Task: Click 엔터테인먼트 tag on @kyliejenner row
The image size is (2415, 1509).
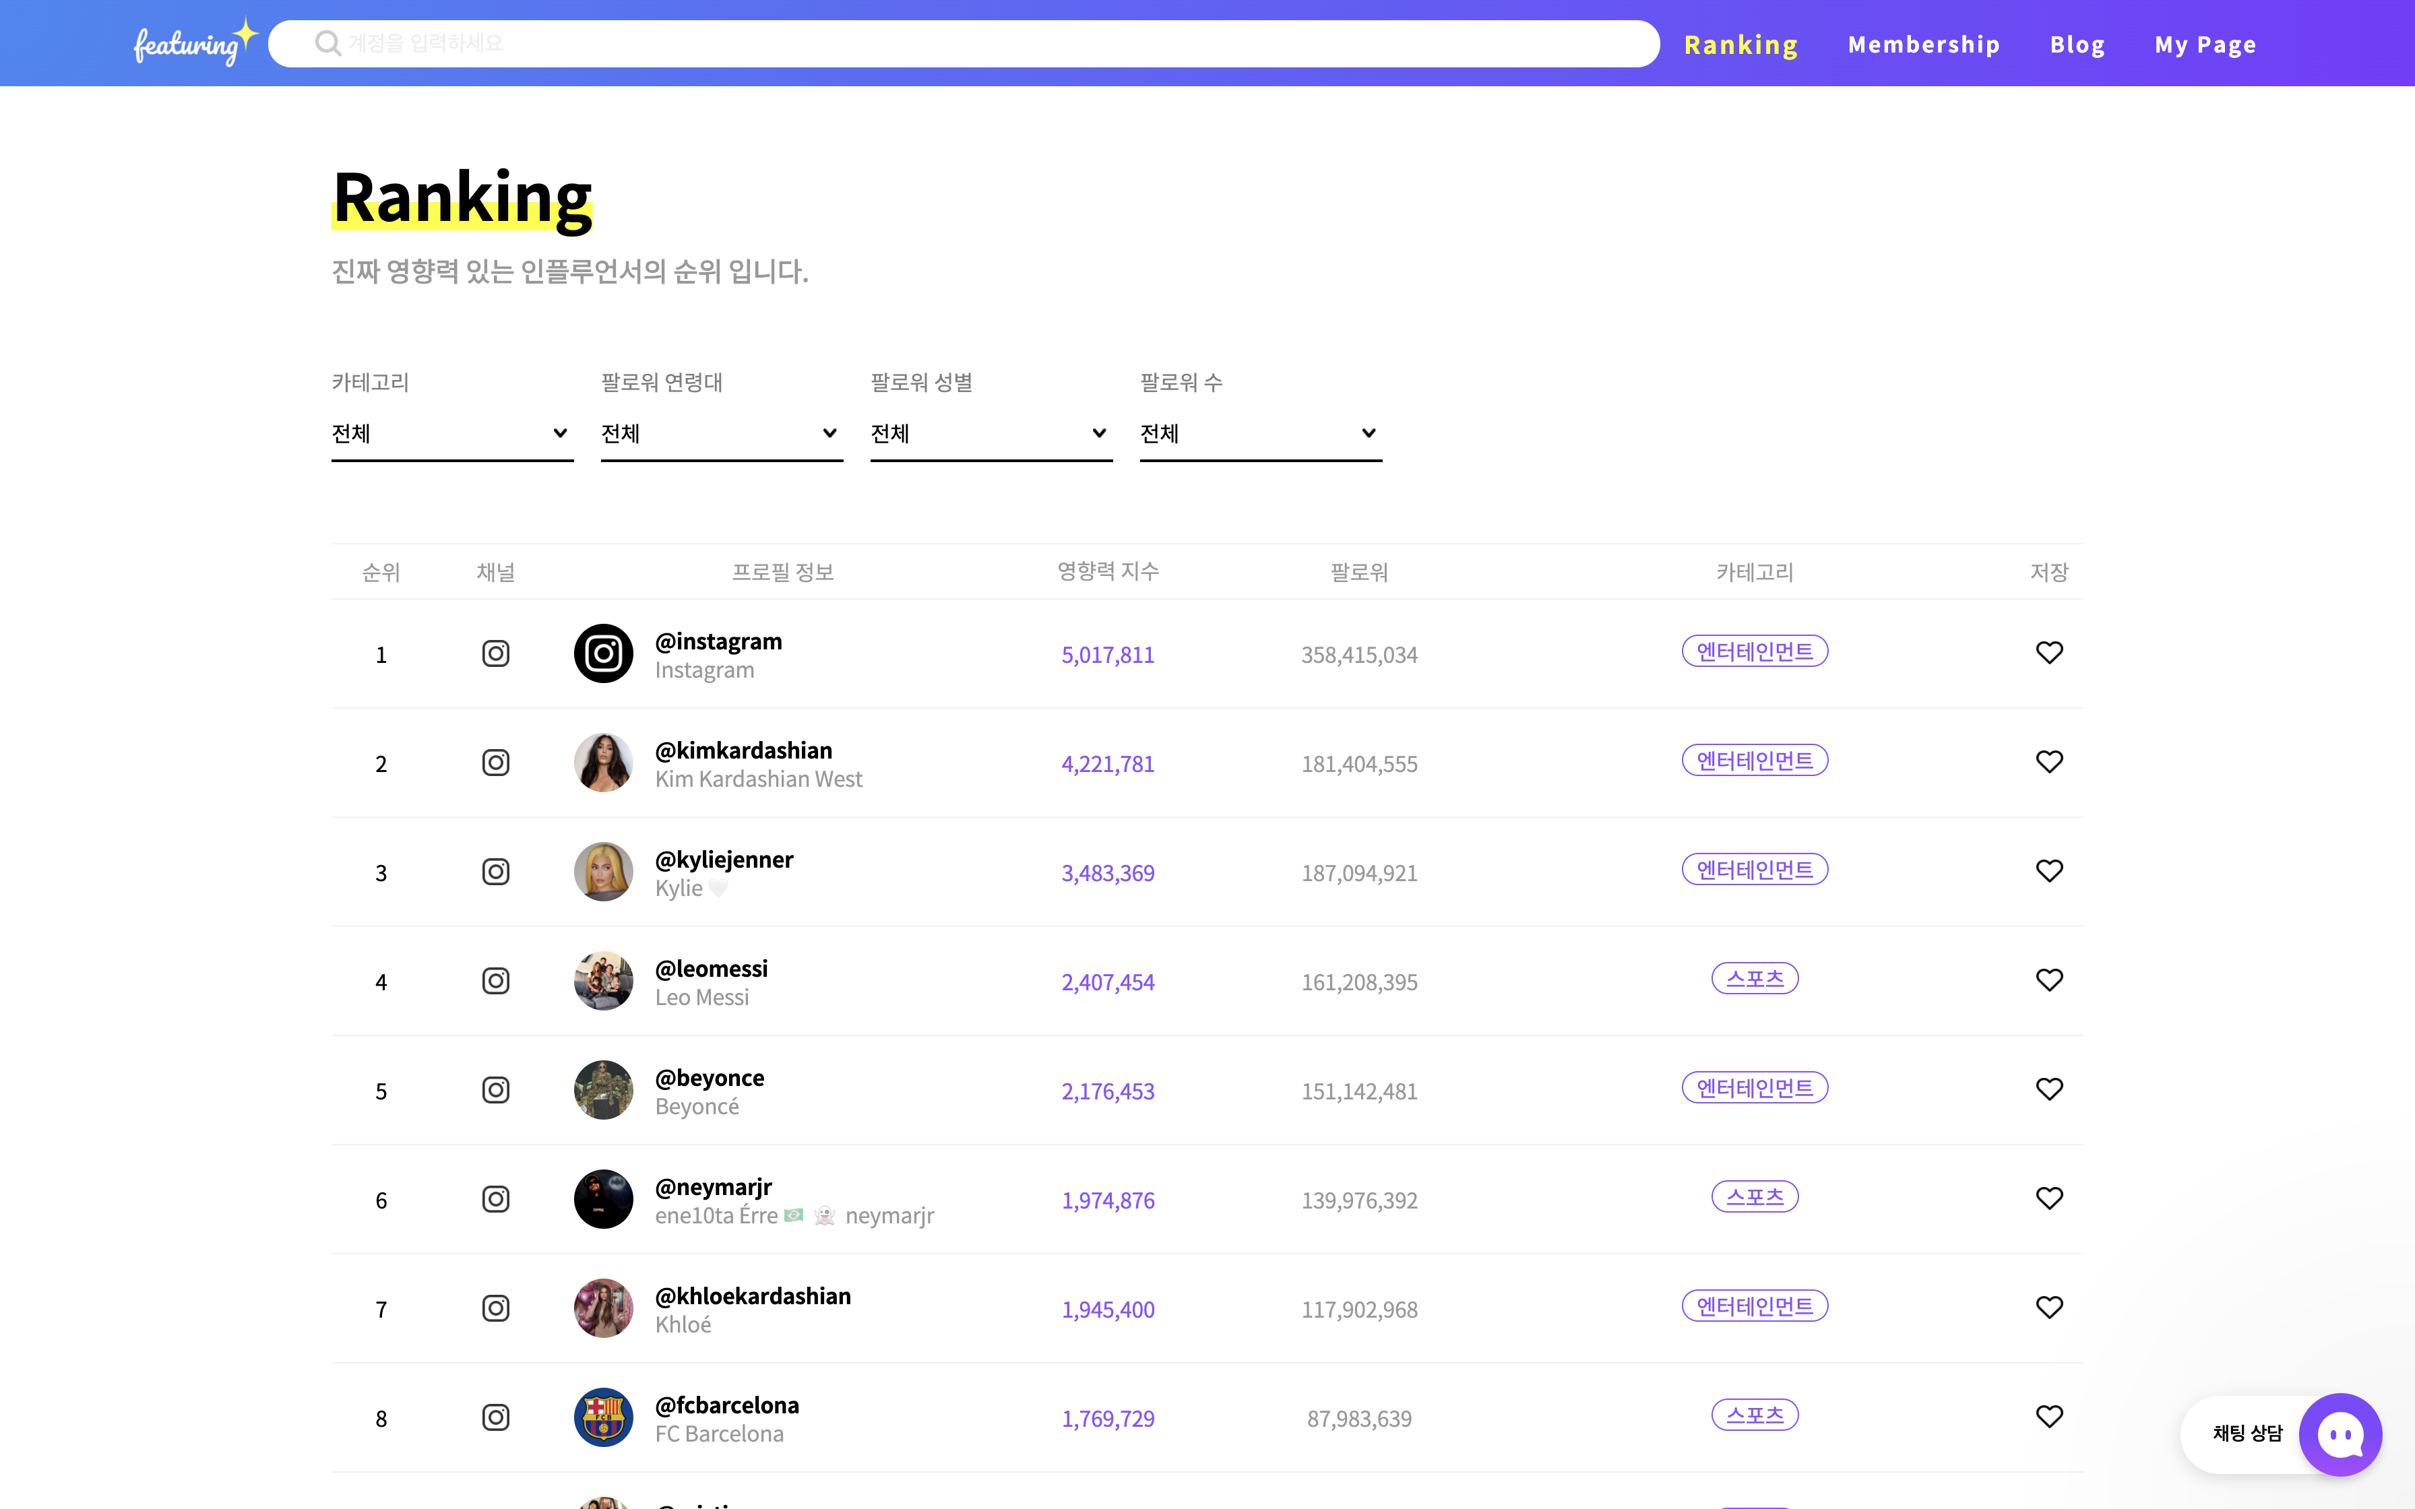Action: click(1755, 870)
